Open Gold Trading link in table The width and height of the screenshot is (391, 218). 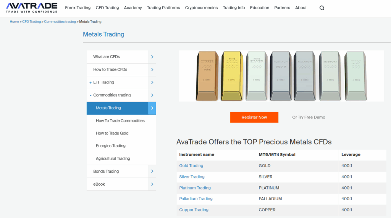[191, 166]
